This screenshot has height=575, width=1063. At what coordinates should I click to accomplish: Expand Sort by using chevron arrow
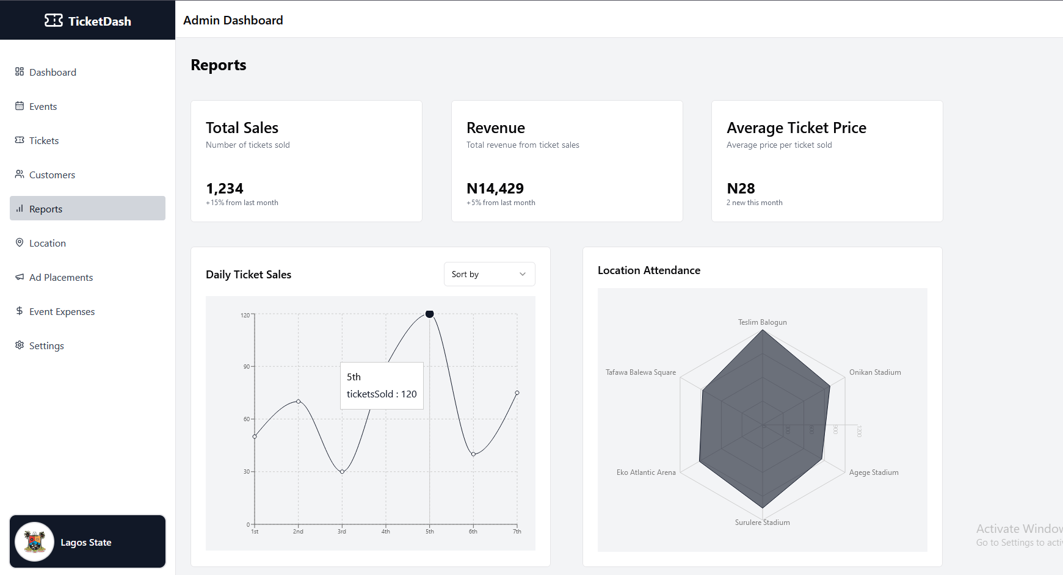523,274
